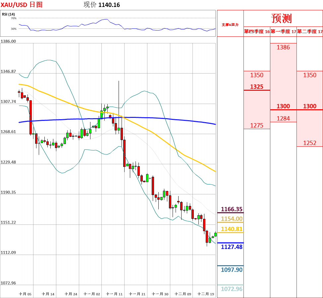Click the 支撑&阻力 column header
This screenshot has width=323, height=298.
point(230,25)
